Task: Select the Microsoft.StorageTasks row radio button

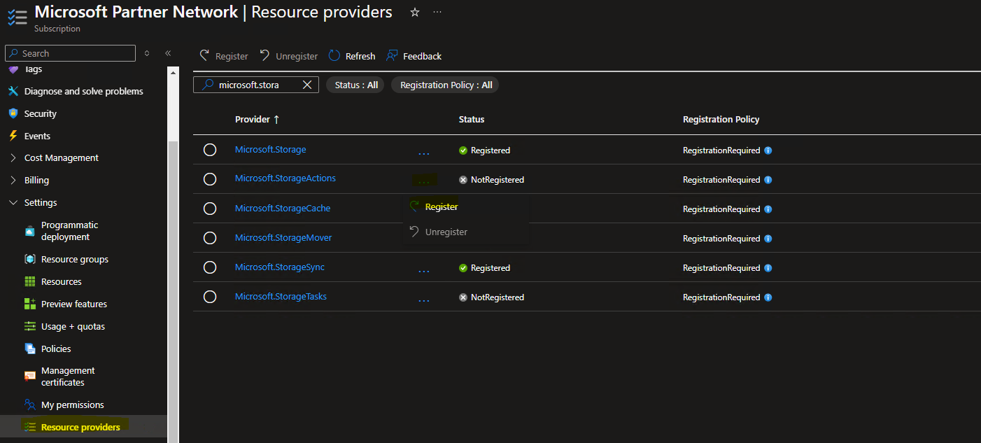Action: coord(210,297)
